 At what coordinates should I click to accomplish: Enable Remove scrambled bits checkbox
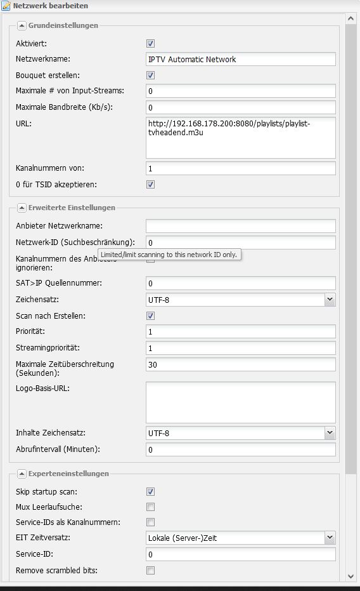tap(150, 570)
